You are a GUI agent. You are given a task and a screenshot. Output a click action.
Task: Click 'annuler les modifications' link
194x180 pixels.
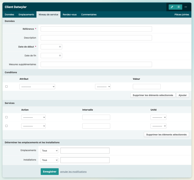coord(73,172)
